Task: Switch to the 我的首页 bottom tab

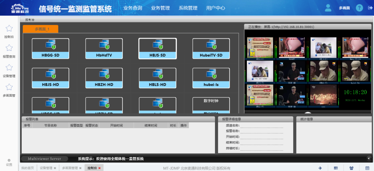Action: click(27, 168)
